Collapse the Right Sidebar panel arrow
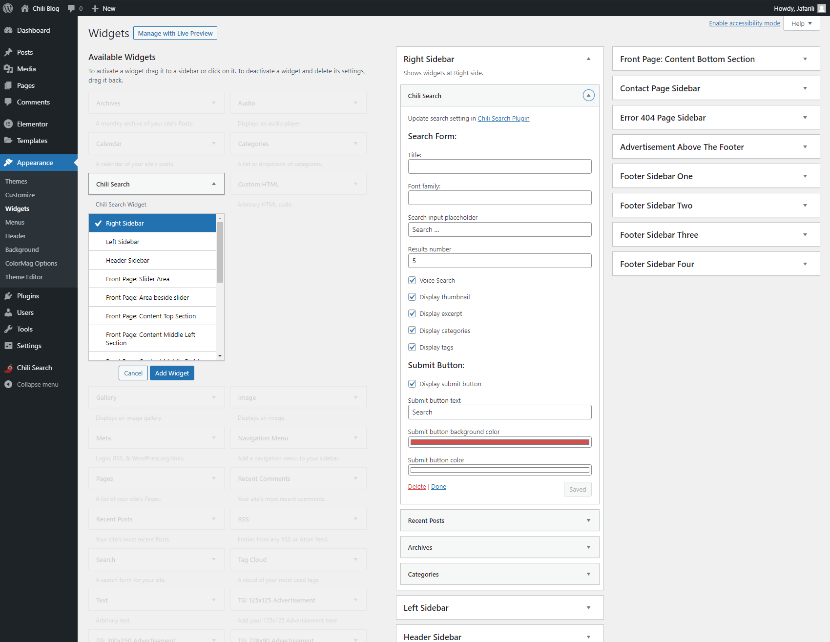The image size is (830, 642). point(588,59)
